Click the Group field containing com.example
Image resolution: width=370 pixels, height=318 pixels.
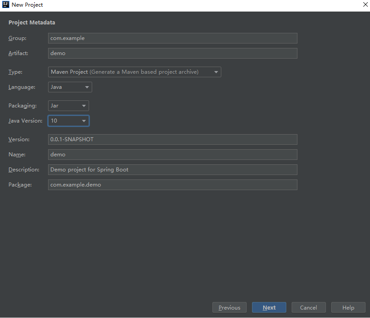pos(172,38)
